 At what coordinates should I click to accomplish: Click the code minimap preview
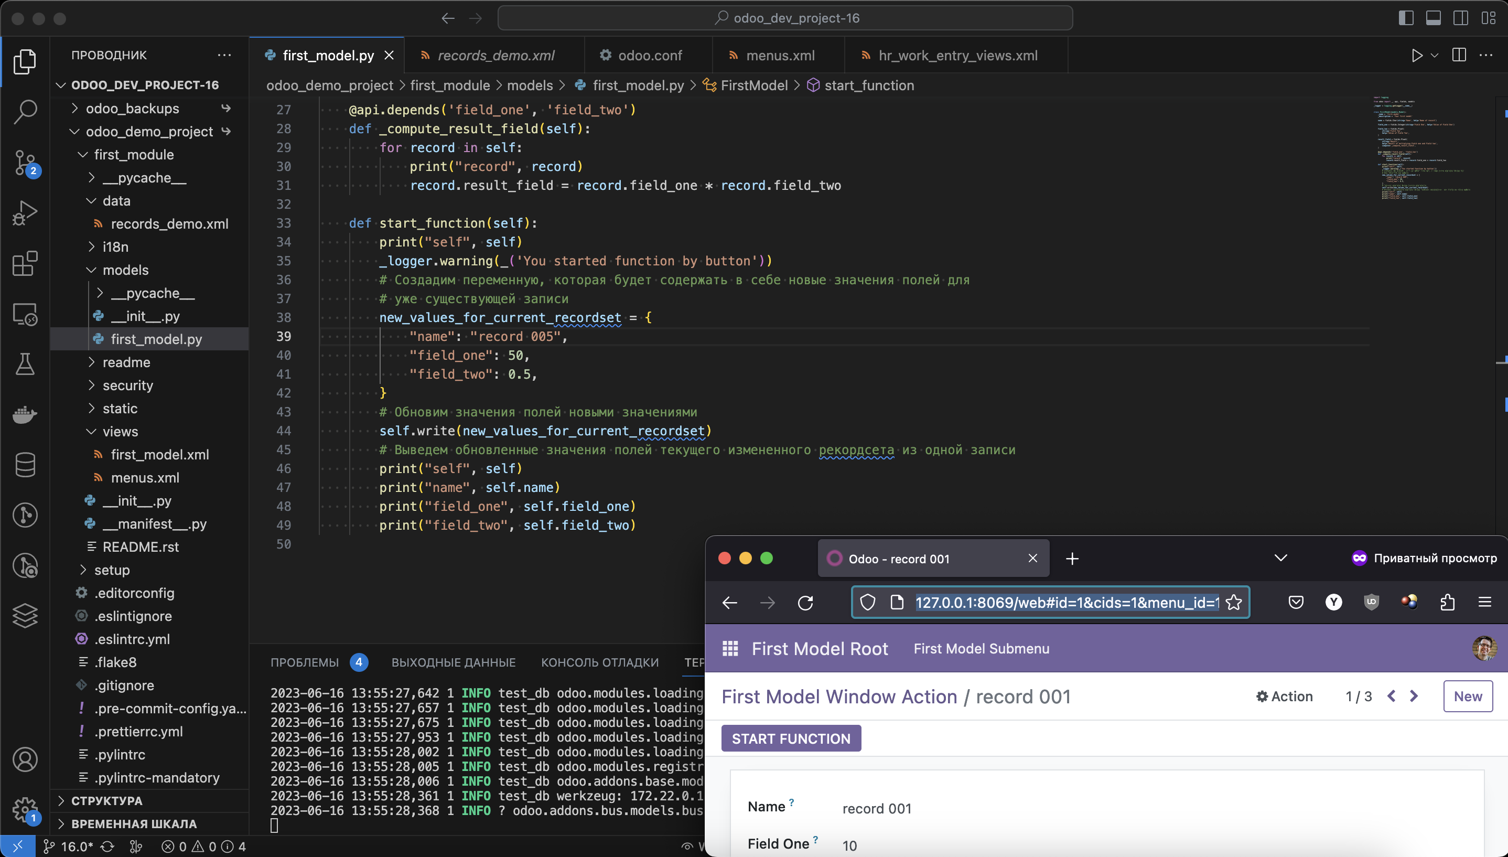pyautogui.click(x=1425, y=148)
